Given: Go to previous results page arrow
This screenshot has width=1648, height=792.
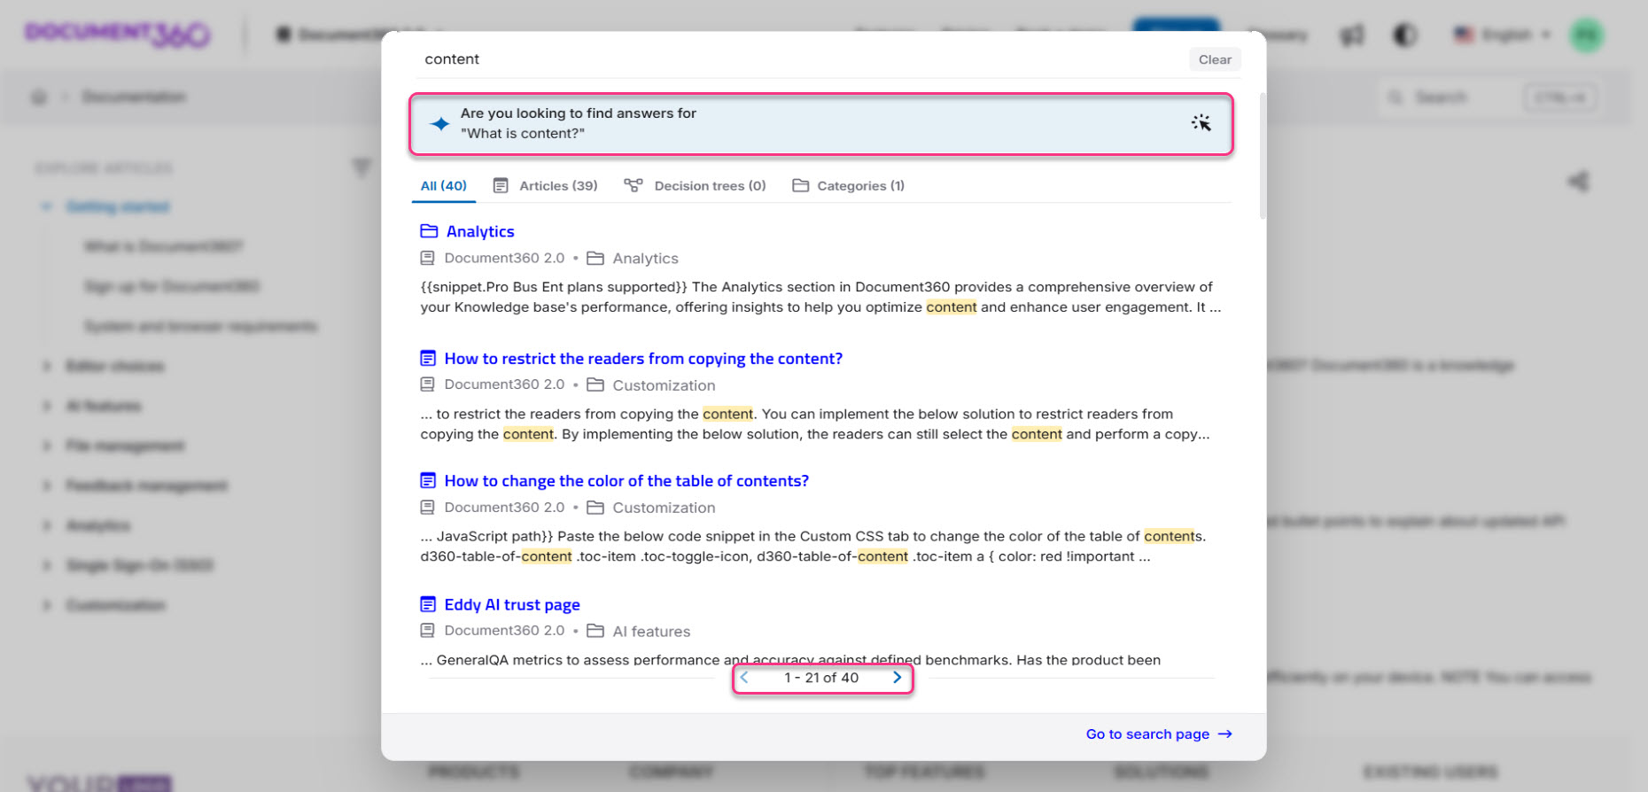Looking at the screenshot, I should click(744, 678).
